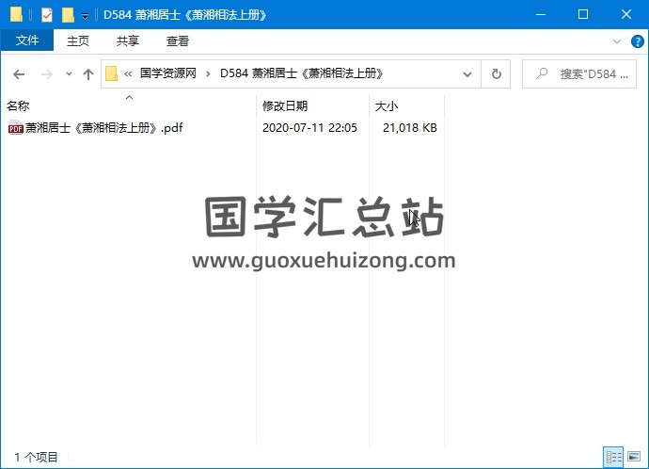Open the recent locations dropdown
Image resolution: width=649 pixels, height=469 pixels.
69,74
